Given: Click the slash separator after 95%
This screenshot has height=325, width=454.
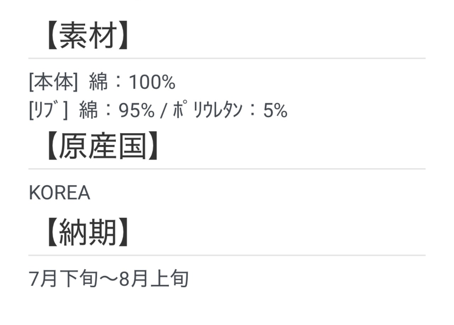Looking at the screenshot, I should (164, 111).
